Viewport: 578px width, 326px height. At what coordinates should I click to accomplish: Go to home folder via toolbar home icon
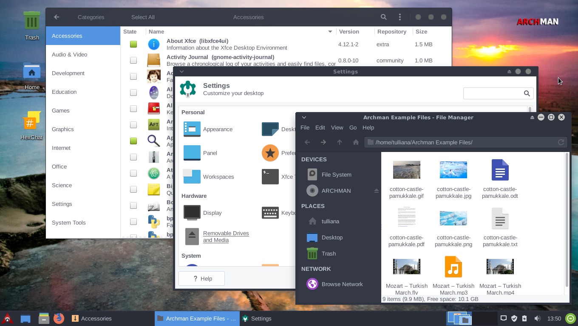(x=356, y=142)
